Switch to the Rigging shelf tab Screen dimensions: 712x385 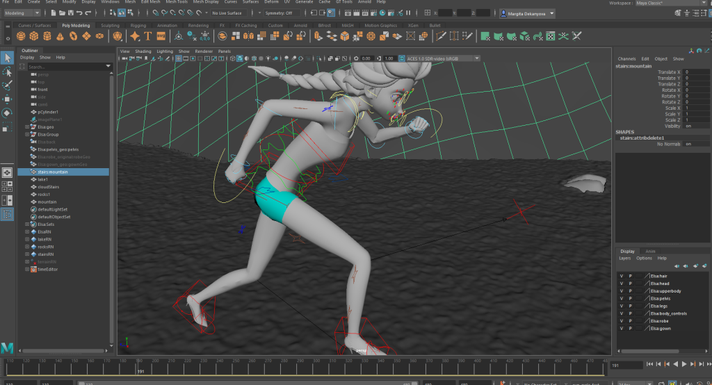pyautogui.click(x=138, y=26)
